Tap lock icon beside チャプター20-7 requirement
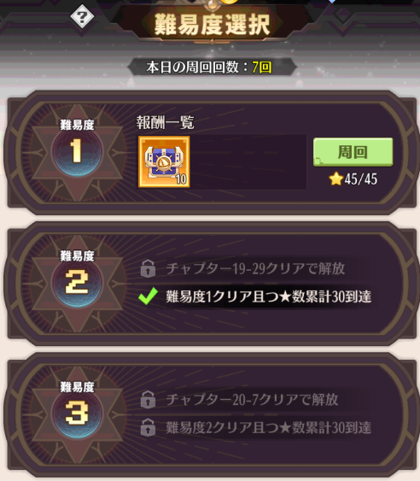The image size is (420, 481). 148,399
